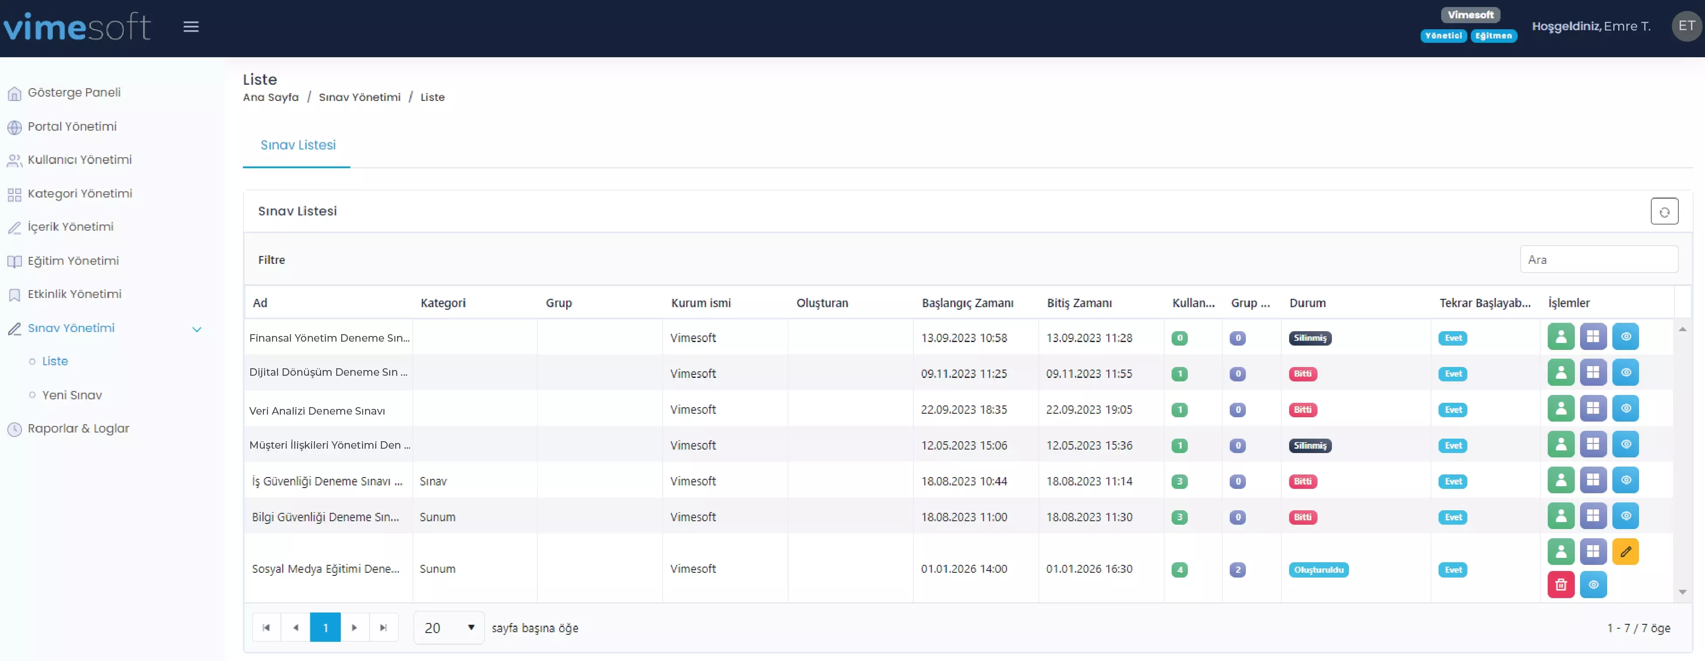
Task: Select page 1 in pagination
Action: (x=325, y=627)
